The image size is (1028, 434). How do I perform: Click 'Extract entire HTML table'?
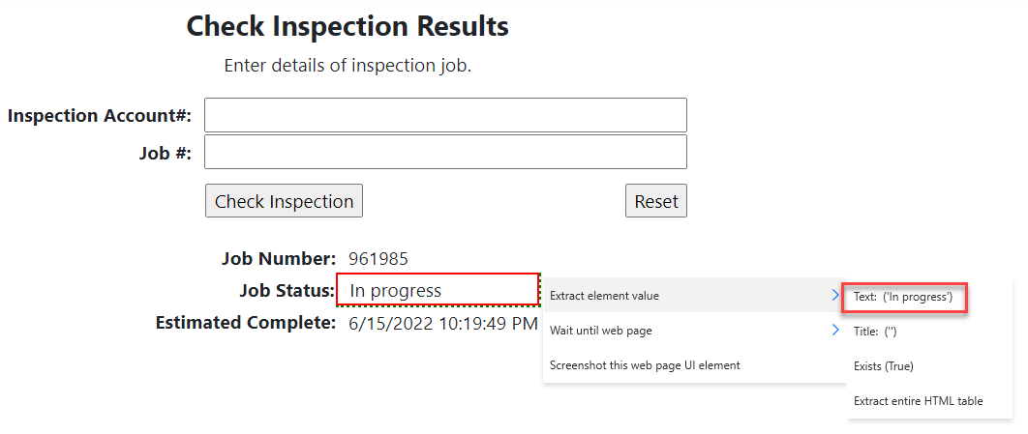pyautogui.click(x=918, y=400)
